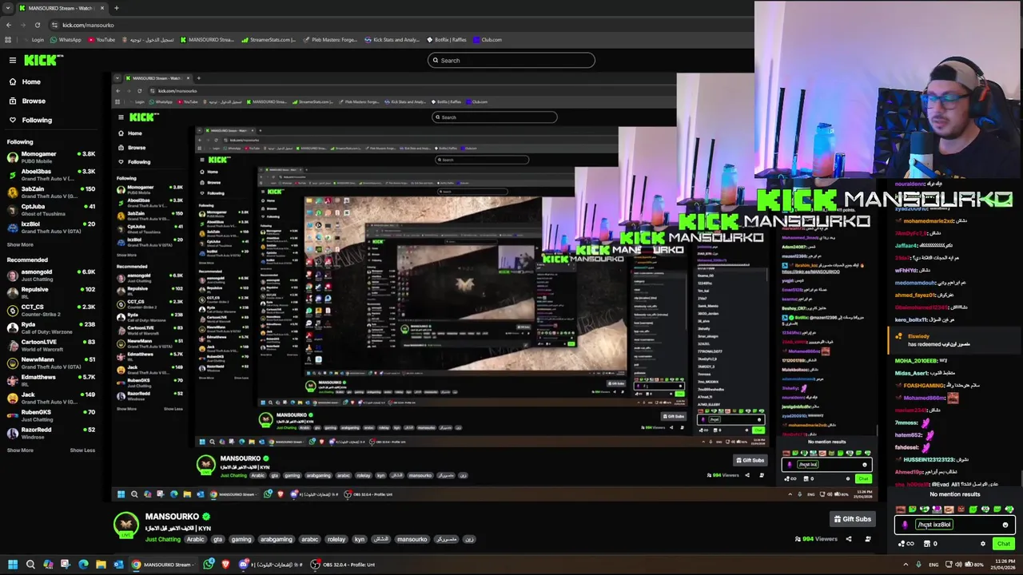Select the roleplay stream tag

coord(336,539)
